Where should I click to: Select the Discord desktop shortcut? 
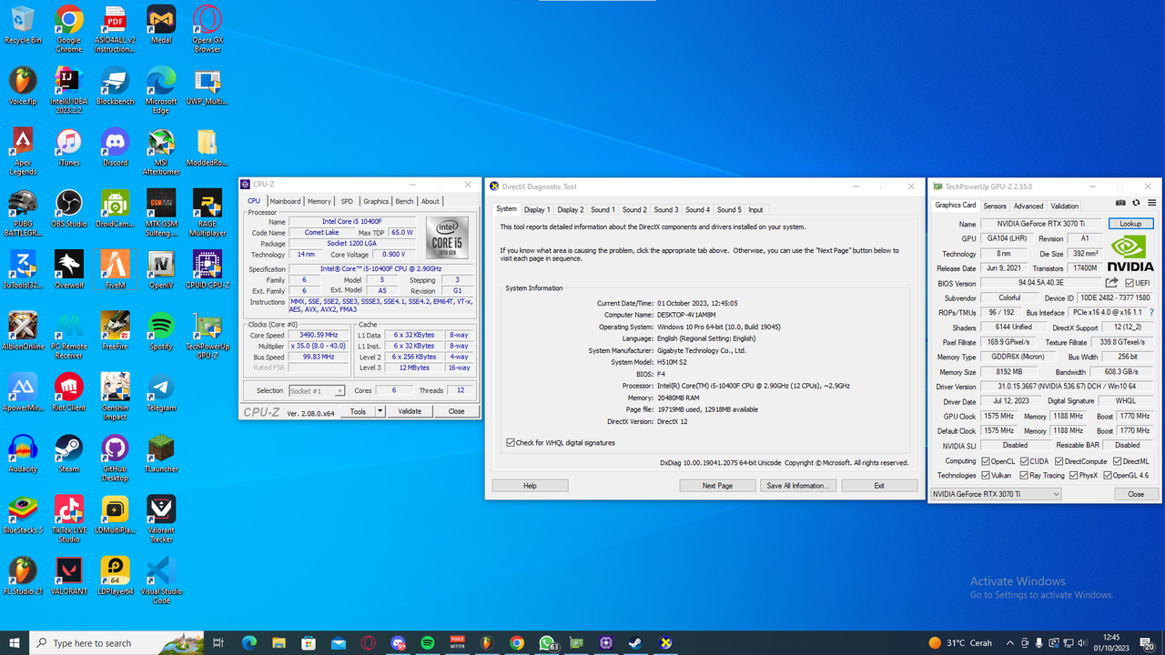pyautogui.click(x=116, y=147)
